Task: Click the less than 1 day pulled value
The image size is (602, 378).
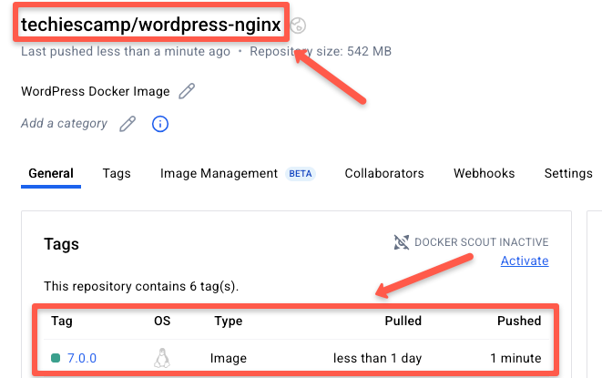Action: click(377, 358)
